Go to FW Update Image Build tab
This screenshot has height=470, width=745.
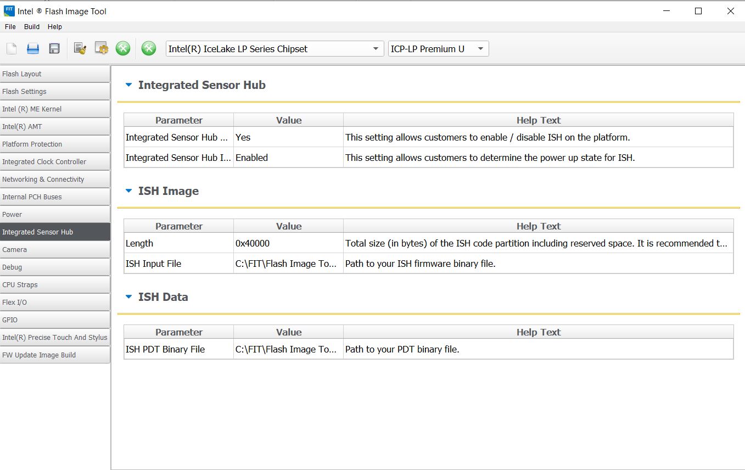coord(55,355)
